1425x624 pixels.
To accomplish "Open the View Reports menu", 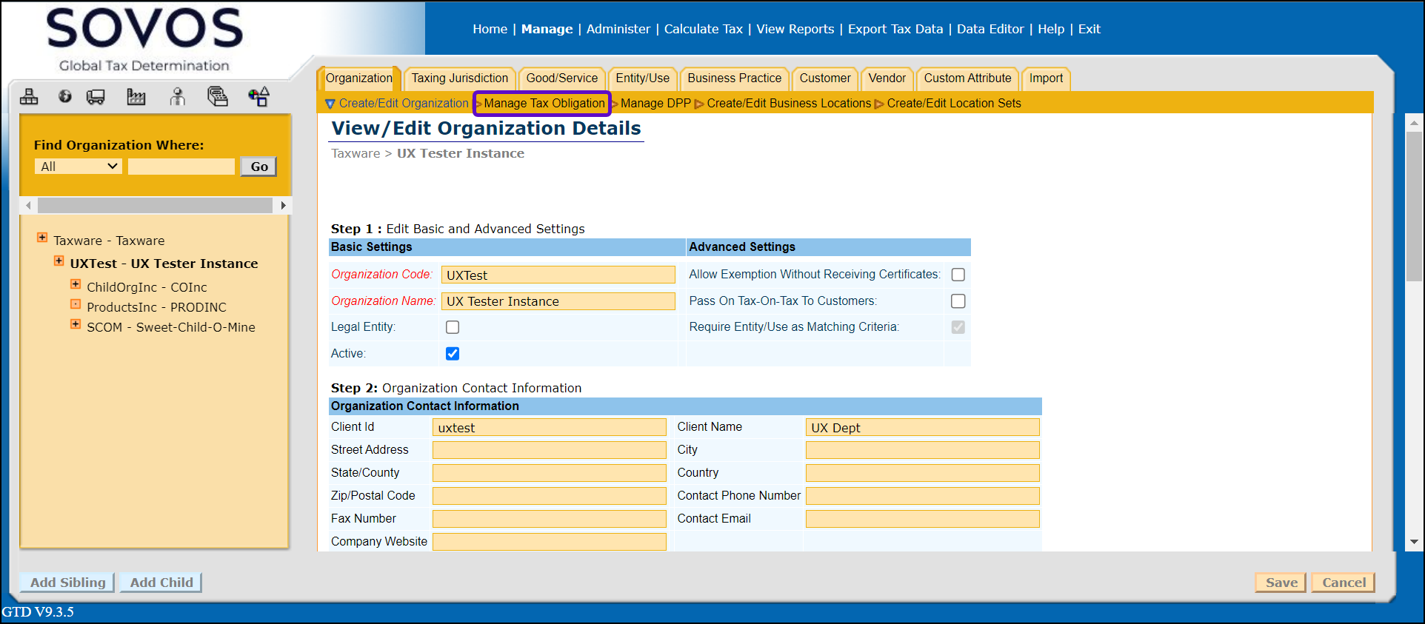I will click(795, 30).
